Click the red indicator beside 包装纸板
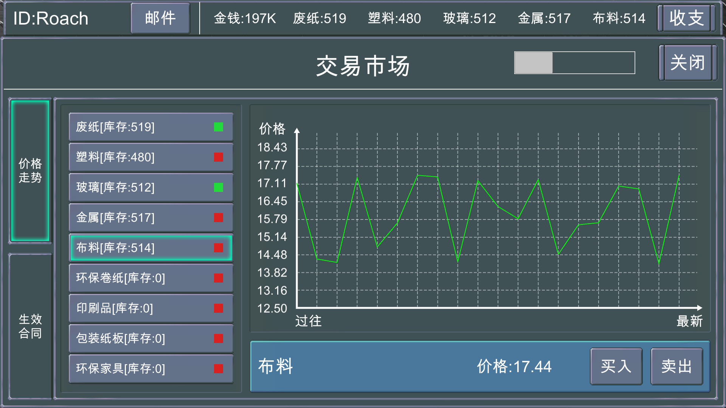Image resolution: width=726 pixels, height=408 pixels. pyautogui.click(x=219, y=339)
